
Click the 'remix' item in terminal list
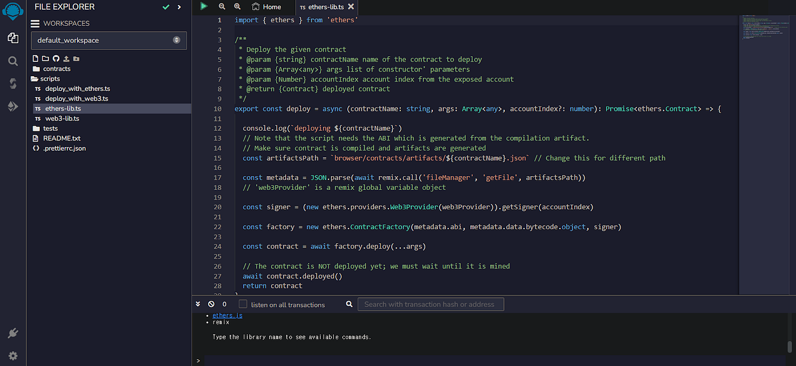[221, 322]
